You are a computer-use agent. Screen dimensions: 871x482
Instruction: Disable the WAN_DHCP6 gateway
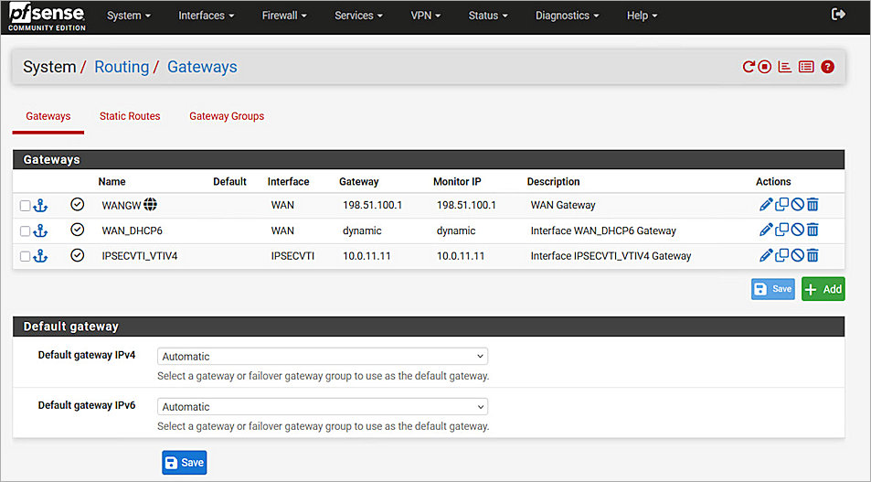pos(797,230)
